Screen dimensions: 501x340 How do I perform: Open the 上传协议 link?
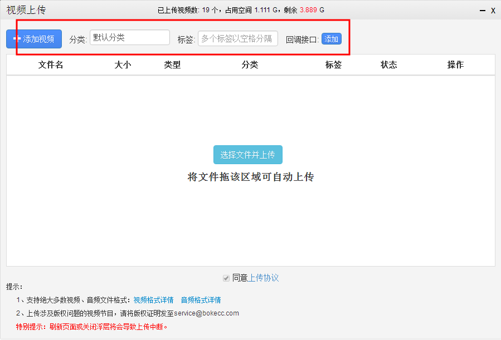coord(263,278)
